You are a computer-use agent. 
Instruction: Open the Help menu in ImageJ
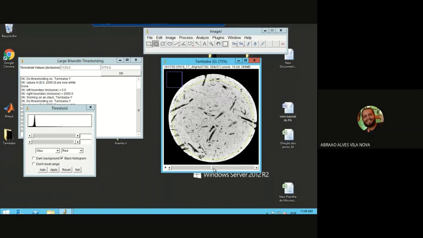(x=248, y=38)
